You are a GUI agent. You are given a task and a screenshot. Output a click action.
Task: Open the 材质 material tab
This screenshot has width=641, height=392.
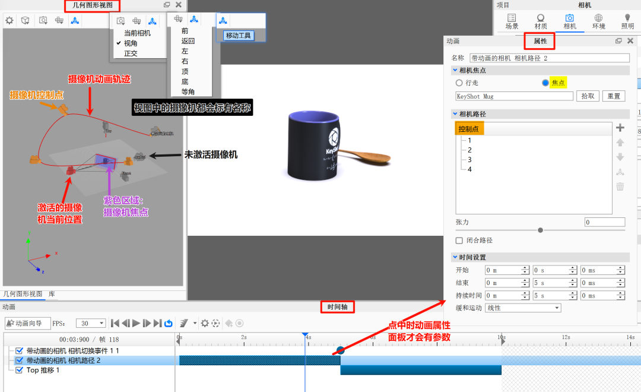point(541,21)
